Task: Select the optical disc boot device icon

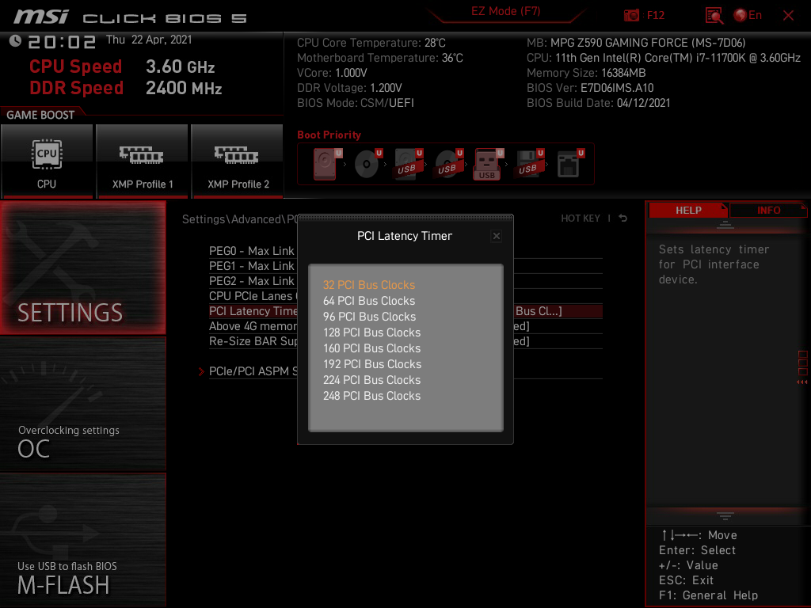Action: coord(367,164)
